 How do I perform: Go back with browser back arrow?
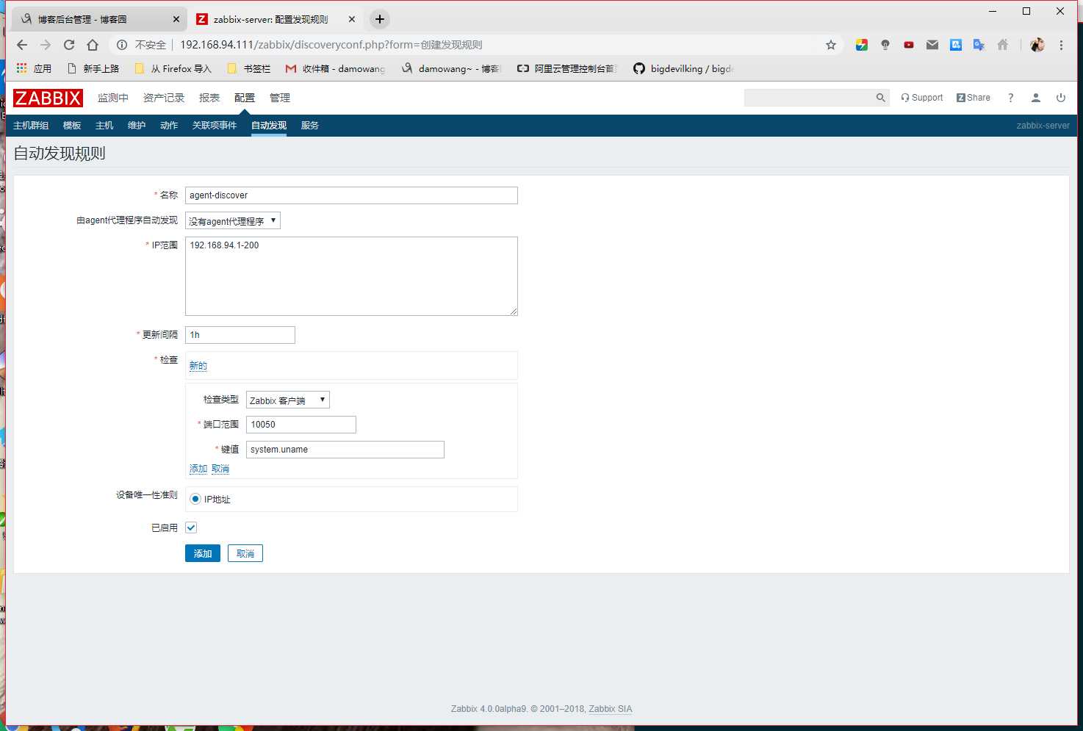22,45
